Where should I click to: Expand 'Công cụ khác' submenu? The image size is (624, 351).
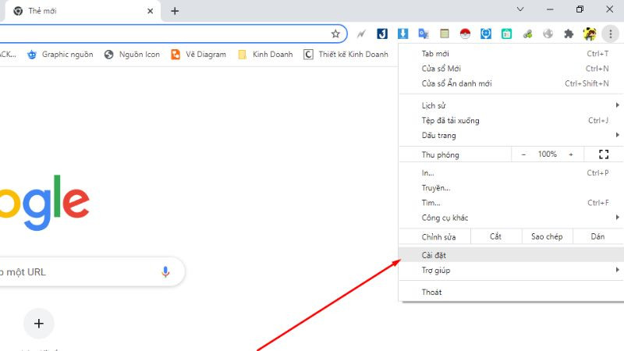(511, 218)
